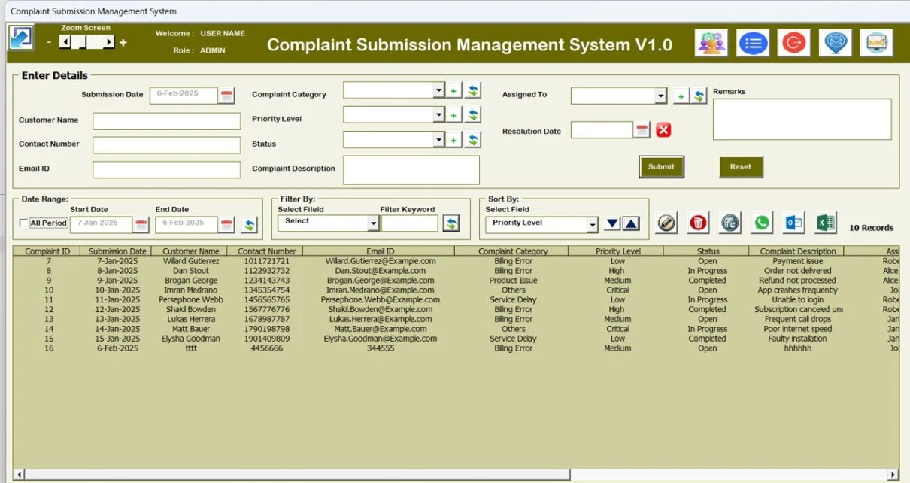Send complaint email via the Outlook icon
The width and height of the screenshot is (910, 483).
[792, 223]
